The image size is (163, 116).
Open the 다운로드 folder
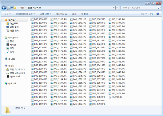click(14, 23)
